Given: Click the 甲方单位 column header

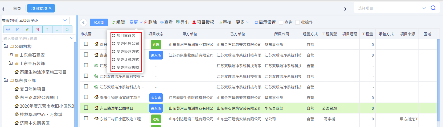Looking at the screenshot, I should [x=190, y=34].
